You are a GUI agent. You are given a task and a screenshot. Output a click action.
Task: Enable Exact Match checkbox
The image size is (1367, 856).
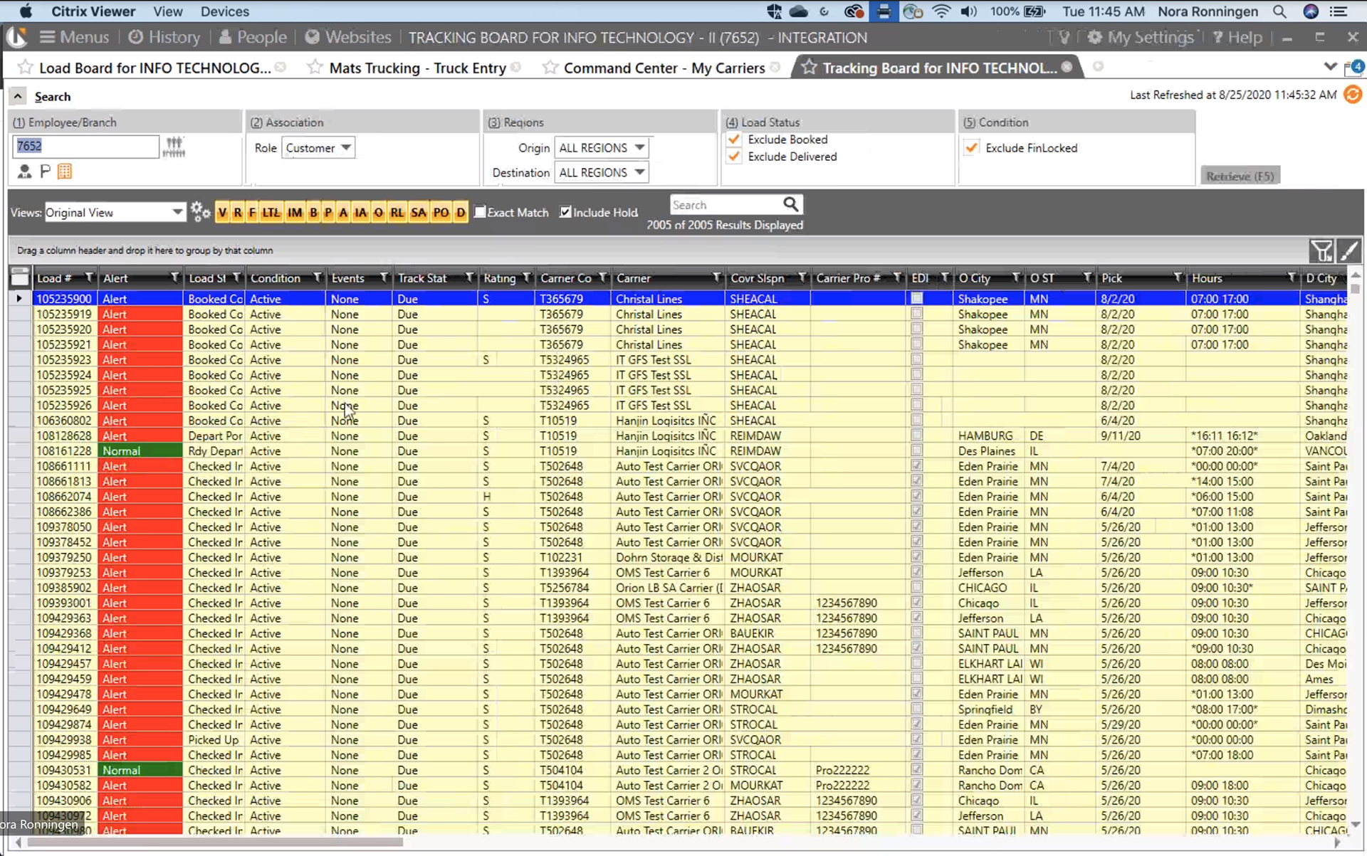(x=480, y=212)
